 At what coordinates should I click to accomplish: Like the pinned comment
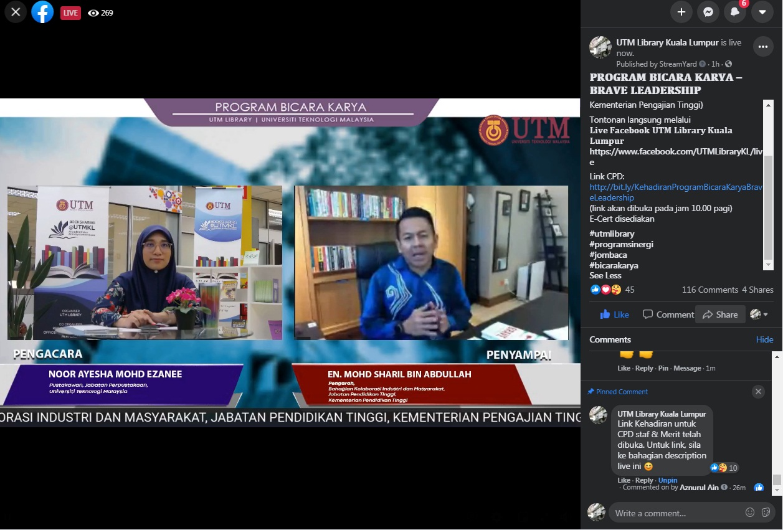[624, 480]
